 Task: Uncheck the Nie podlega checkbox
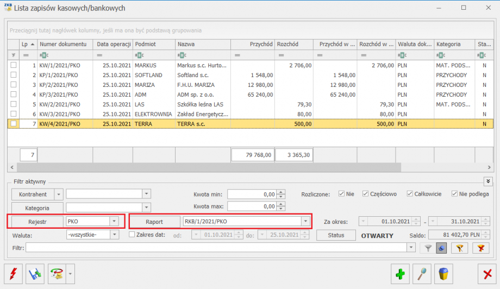[454, 194]
